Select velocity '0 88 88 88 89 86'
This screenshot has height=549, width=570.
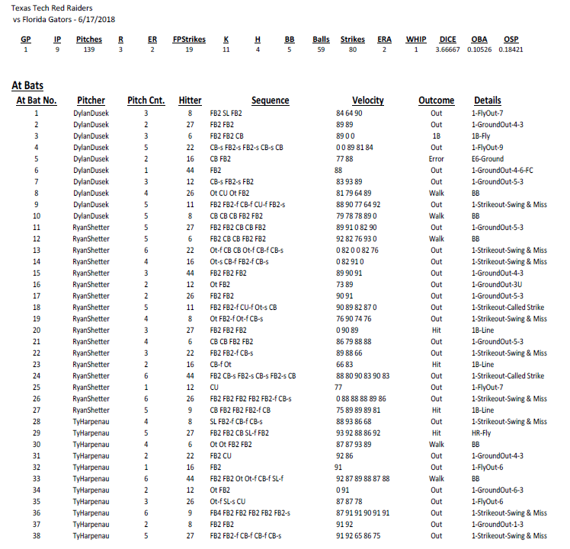pyautogui.click(x=361, y=399)
